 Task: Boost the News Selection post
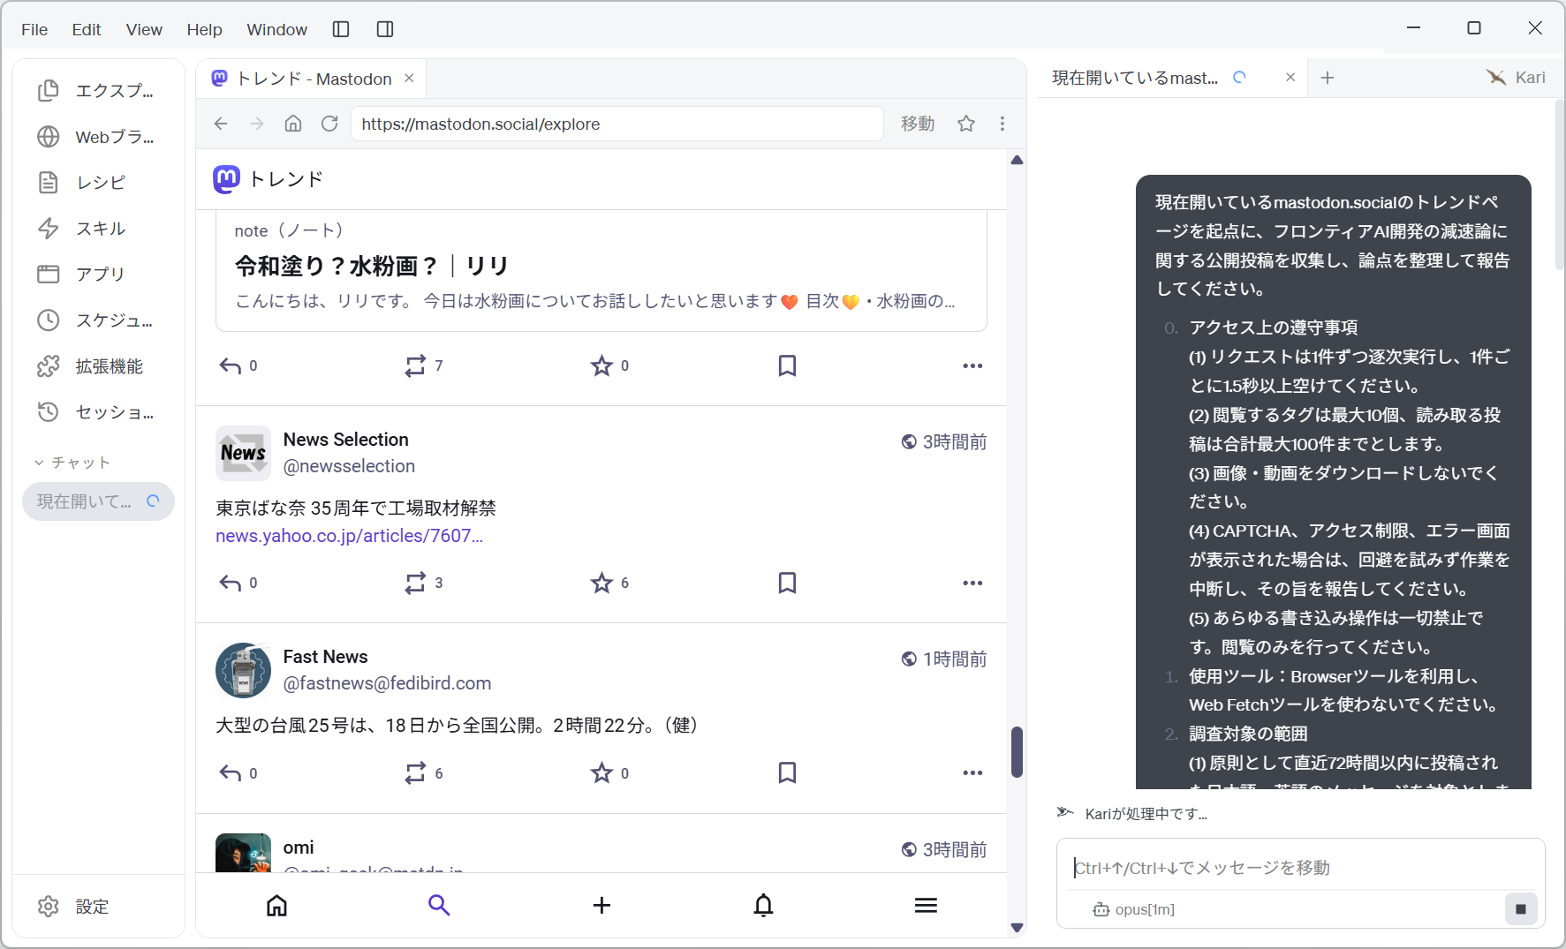pos(415,583)
